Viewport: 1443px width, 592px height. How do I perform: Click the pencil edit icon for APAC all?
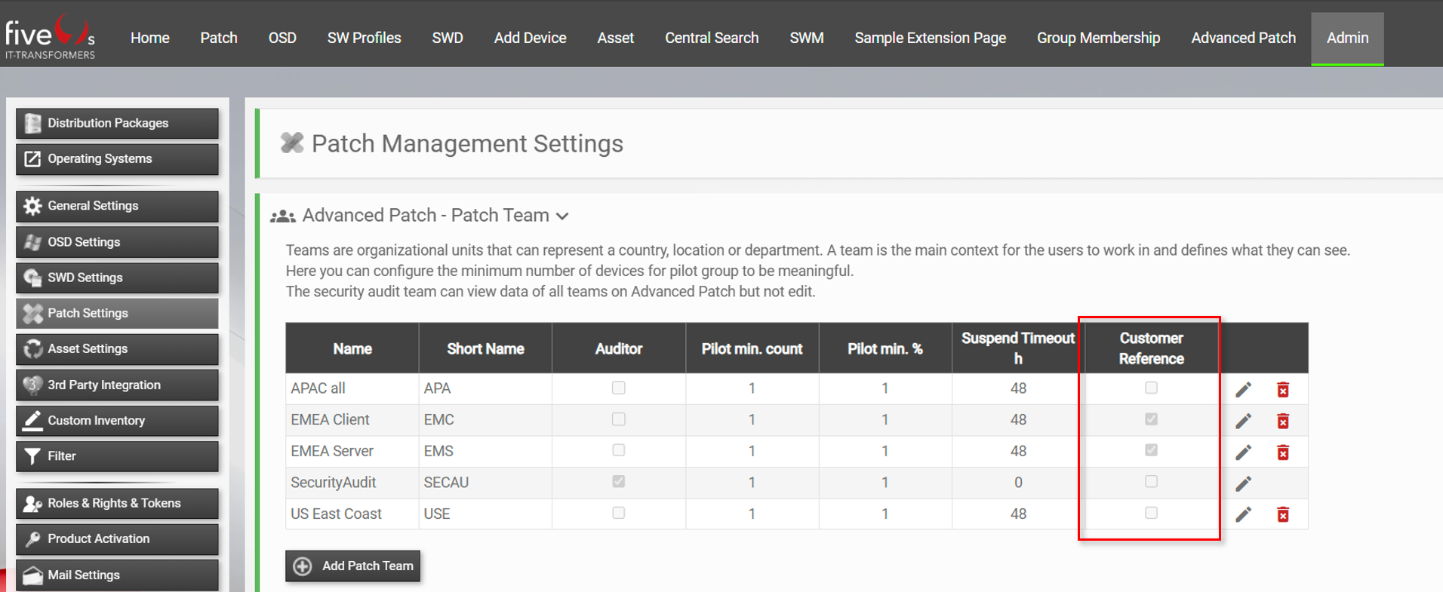pos(1243,389)
